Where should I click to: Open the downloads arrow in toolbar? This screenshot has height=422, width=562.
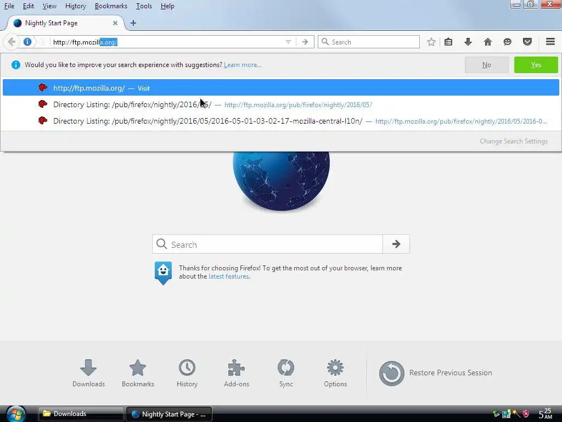click(468, 42)
